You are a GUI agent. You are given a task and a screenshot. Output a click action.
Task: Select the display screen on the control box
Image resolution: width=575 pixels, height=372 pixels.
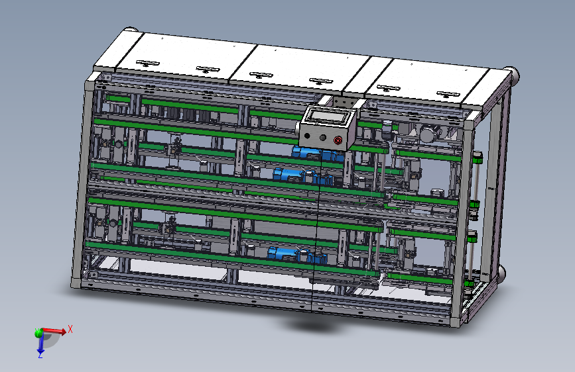[x=330, y=116]
